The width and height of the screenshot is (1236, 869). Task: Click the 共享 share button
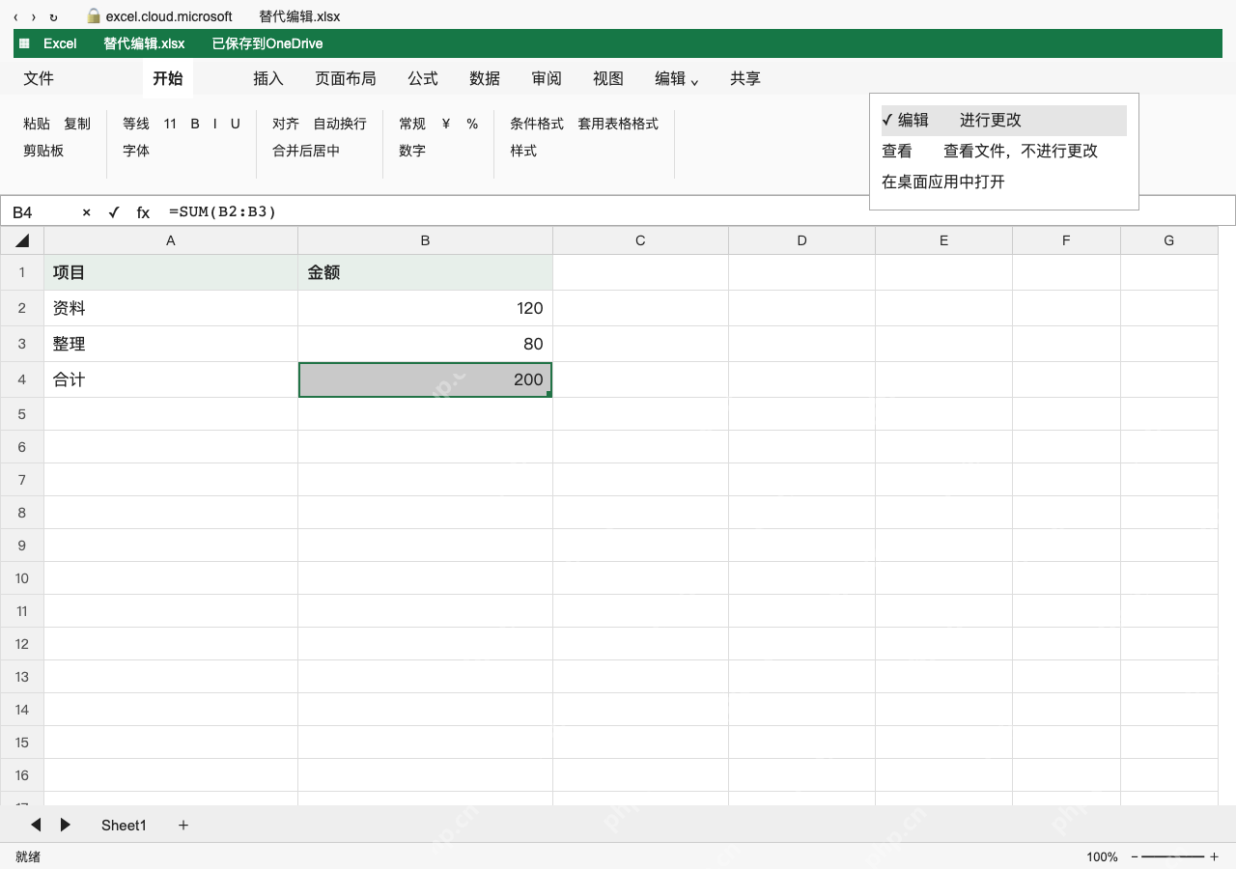coord(745,79)
